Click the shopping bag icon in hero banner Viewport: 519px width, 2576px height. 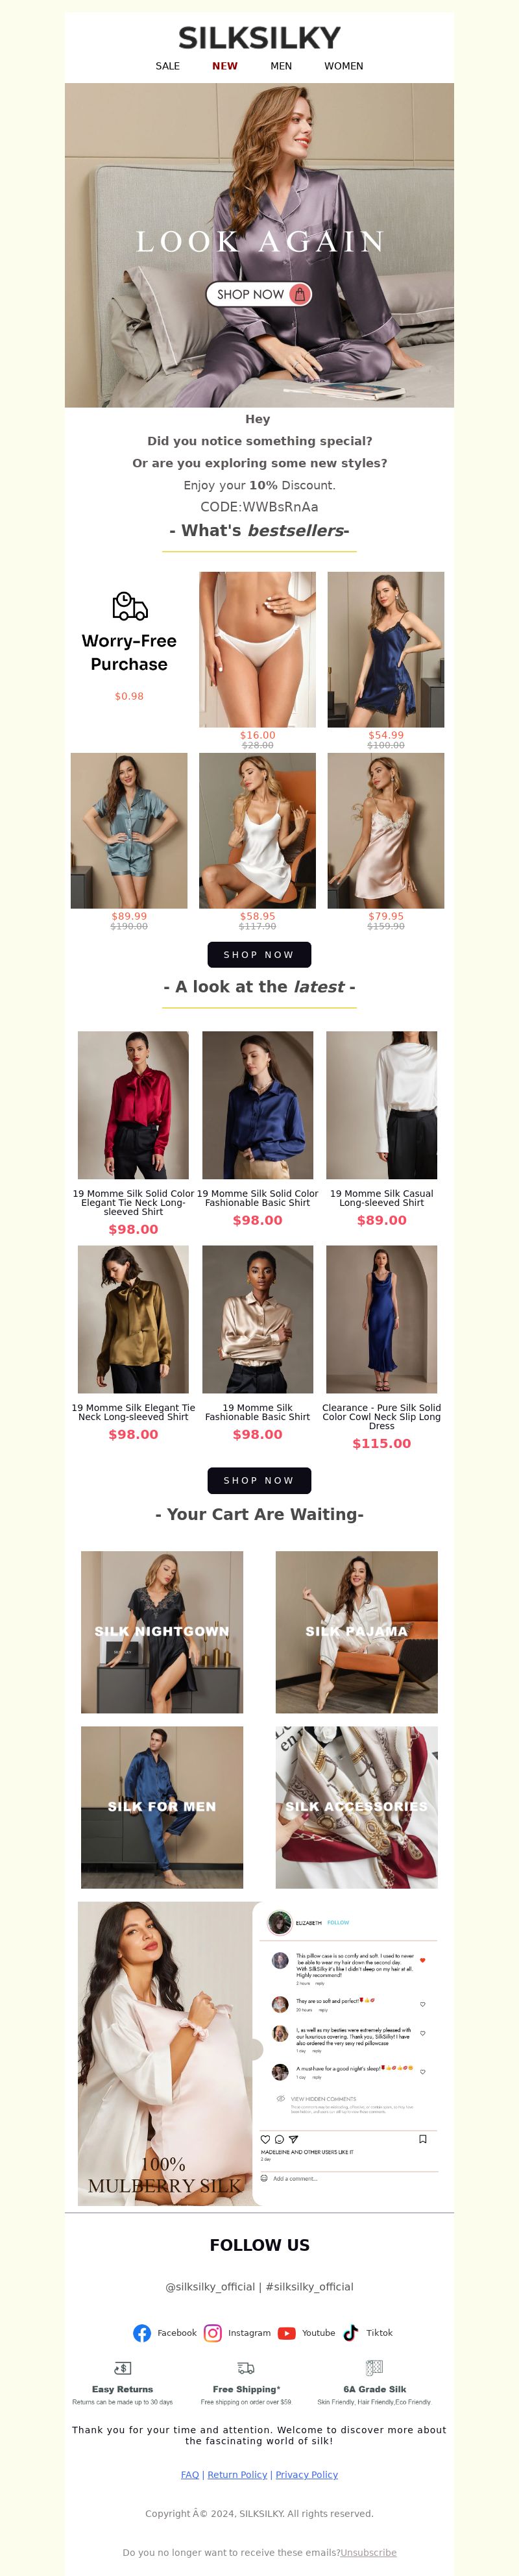299,294
